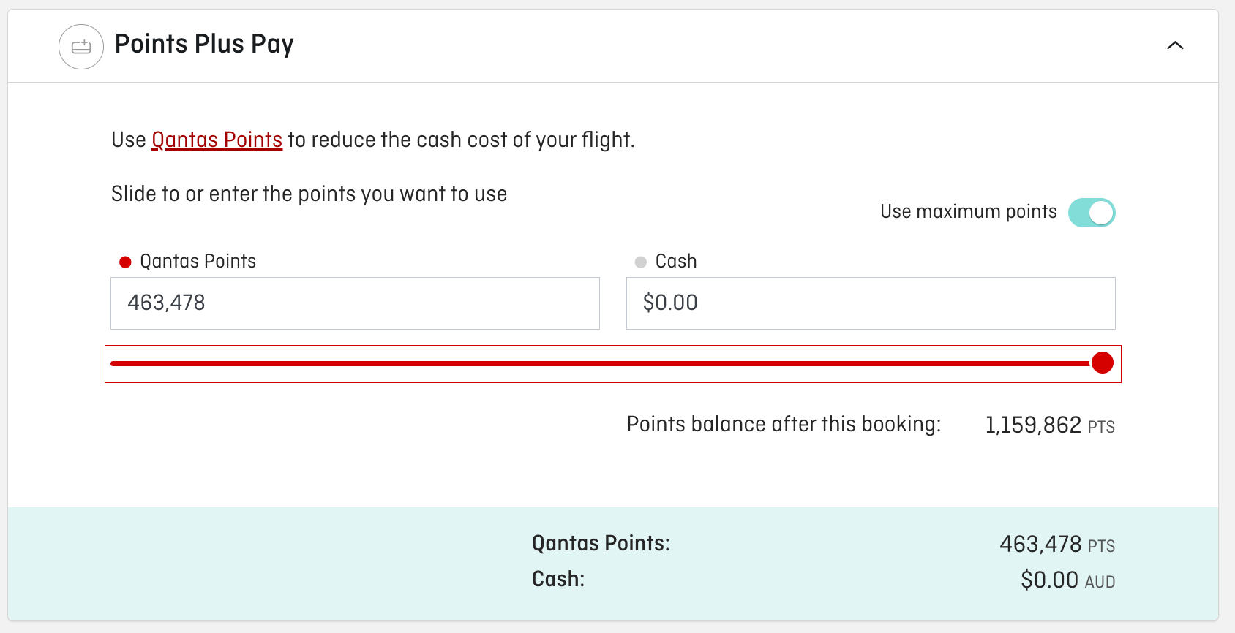Screen dimensions: 1235x633
Task: Click 'Points balance after this booking' label
Action: (x=784, y=425)
